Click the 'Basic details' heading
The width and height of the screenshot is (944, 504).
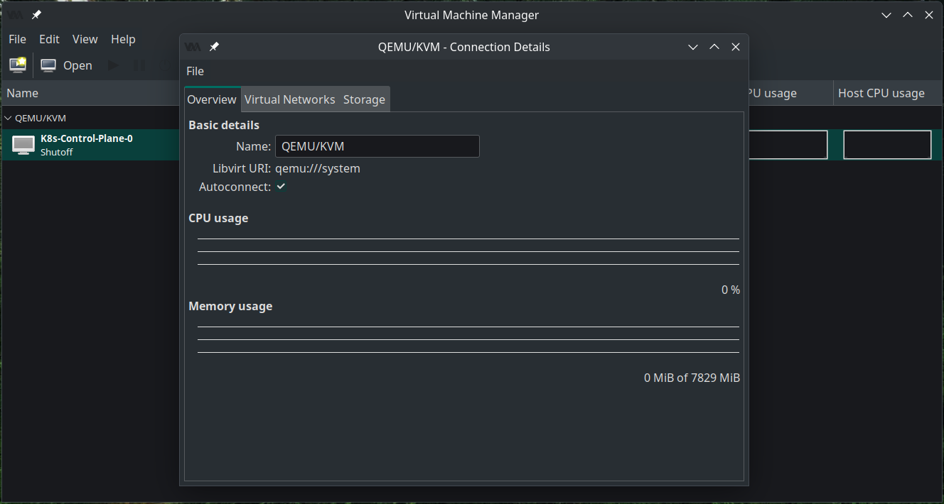click(224, 125)
